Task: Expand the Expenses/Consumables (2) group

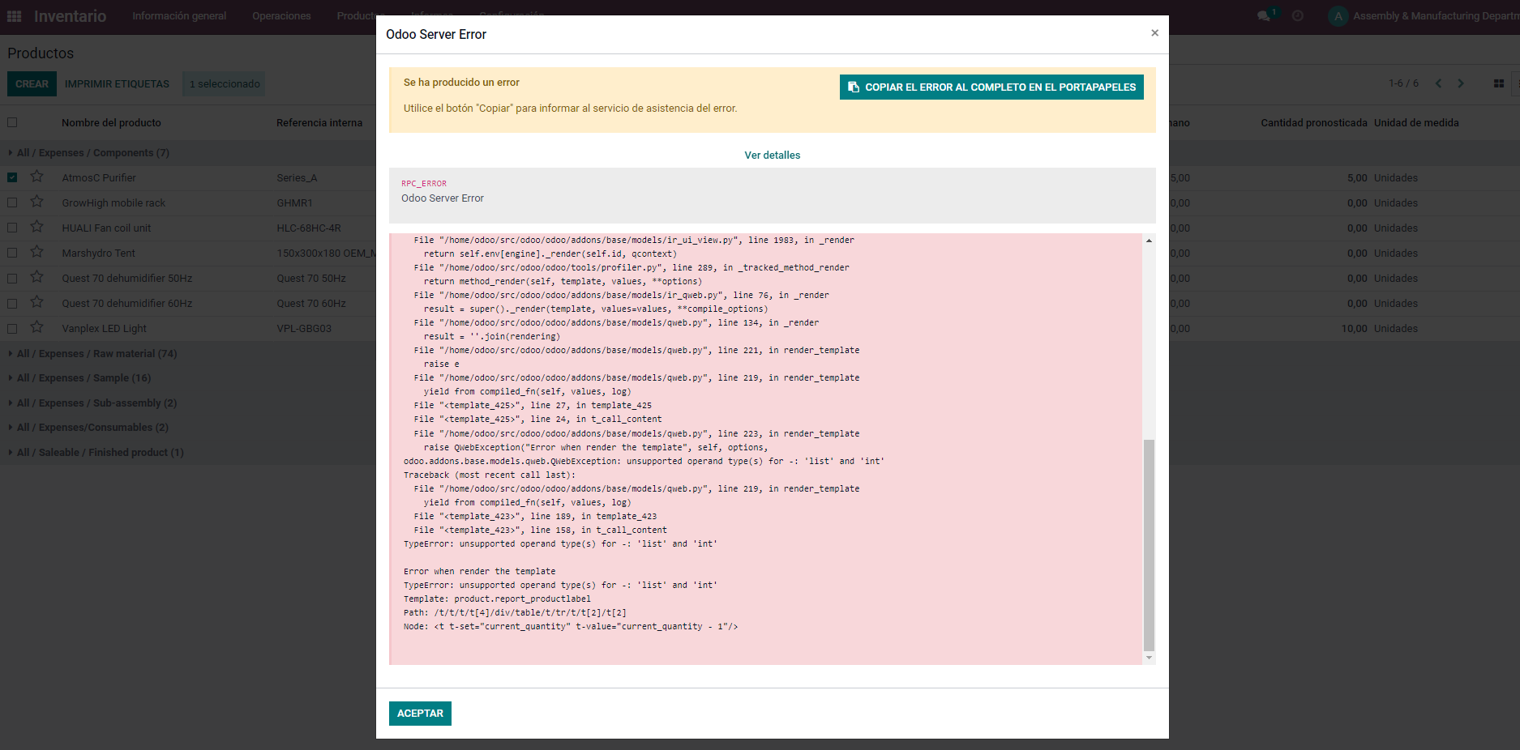Action: [x=88, y=427]
